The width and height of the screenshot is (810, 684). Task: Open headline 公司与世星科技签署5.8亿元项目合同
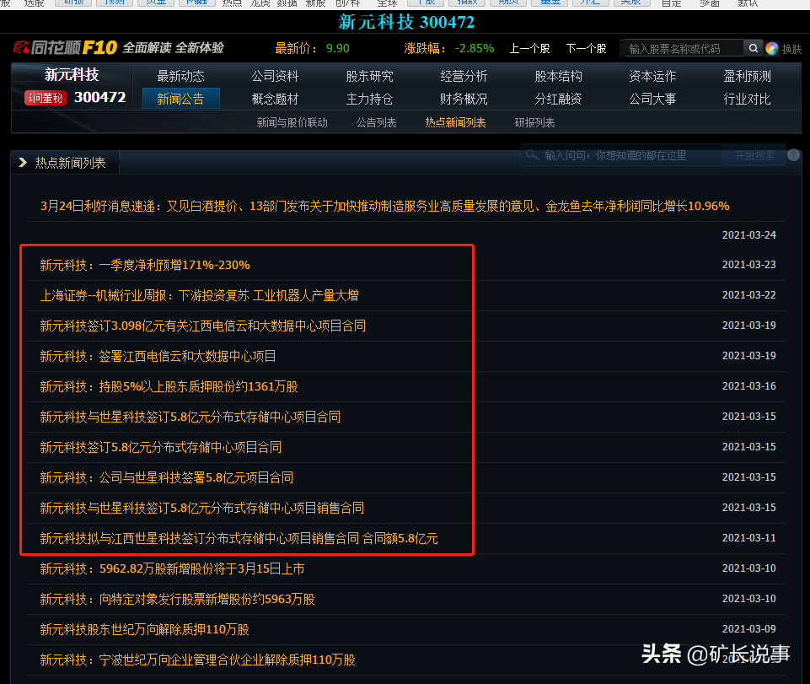[x=166, y=477]
